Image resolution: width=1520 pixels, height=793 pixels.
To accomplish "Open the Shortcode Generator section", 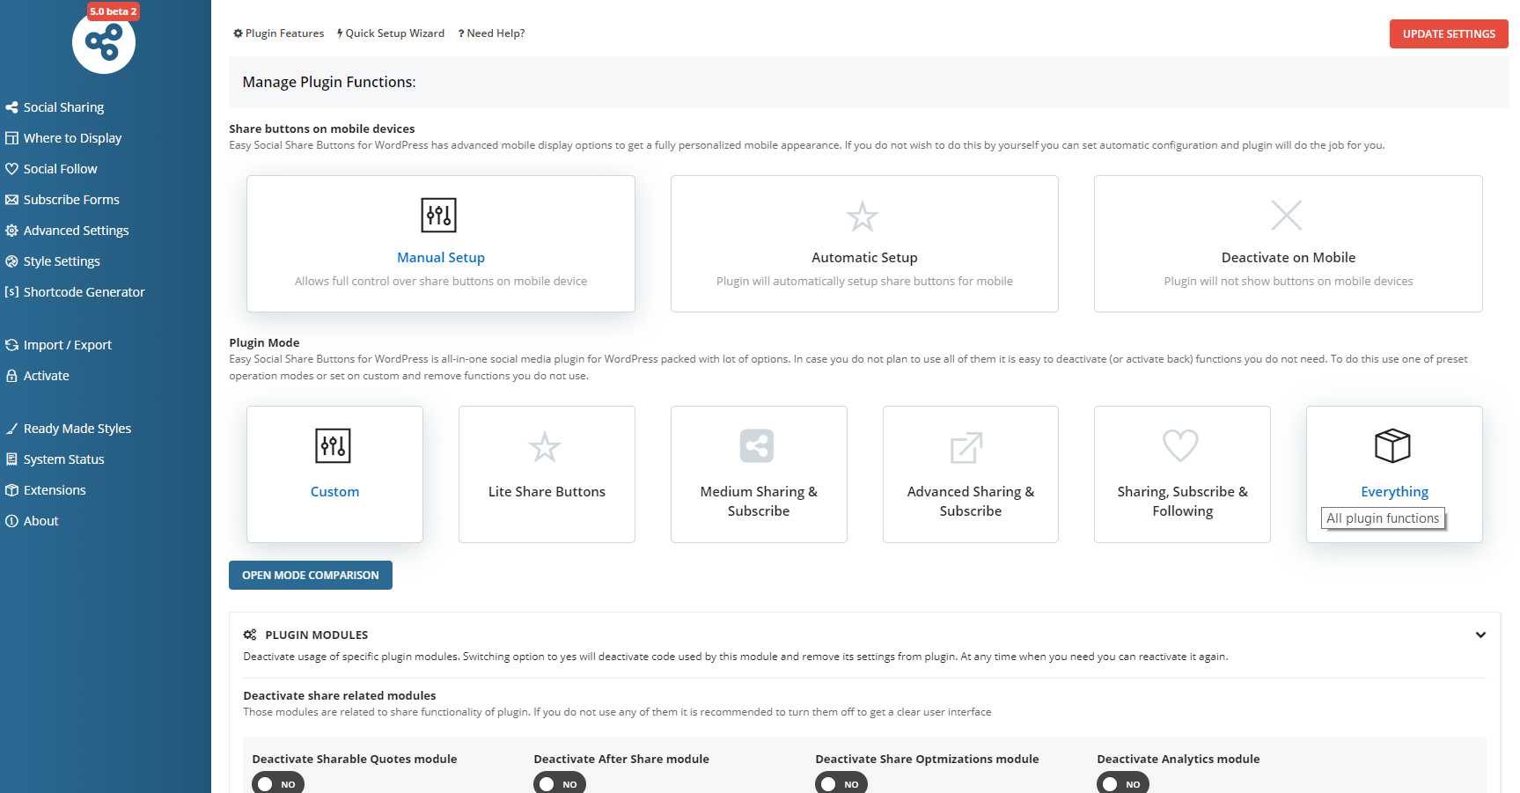I will tap(84, 291).
